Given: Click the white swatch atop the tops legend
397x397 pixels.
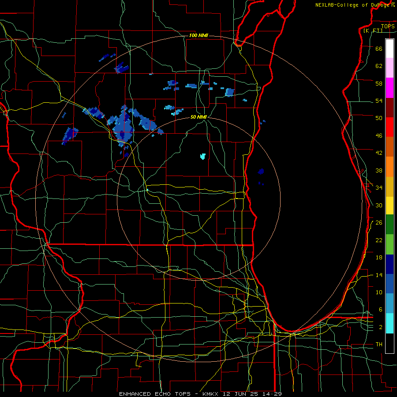Looking at the screenshot, I should 390,49.
